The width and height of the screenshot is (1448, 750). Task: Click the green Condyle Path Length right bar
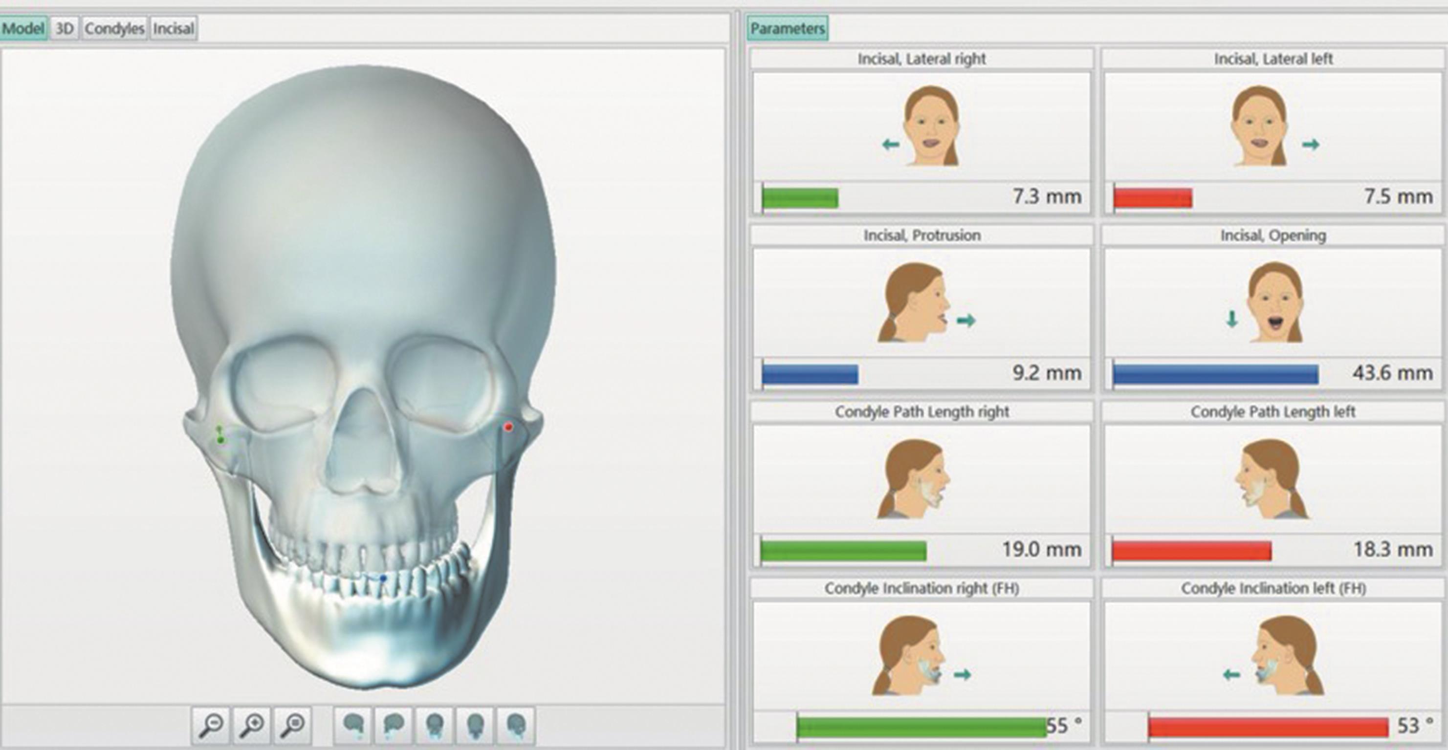pyautogui.click(x=844, y=551)
